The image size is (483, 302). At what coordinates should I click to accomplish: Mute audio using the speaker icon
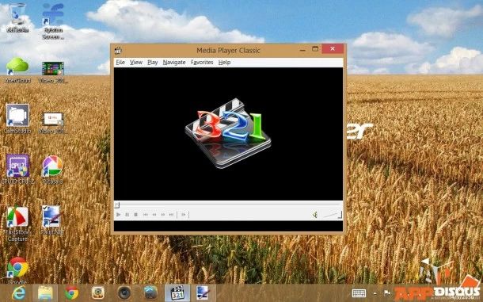click(315, 215)
